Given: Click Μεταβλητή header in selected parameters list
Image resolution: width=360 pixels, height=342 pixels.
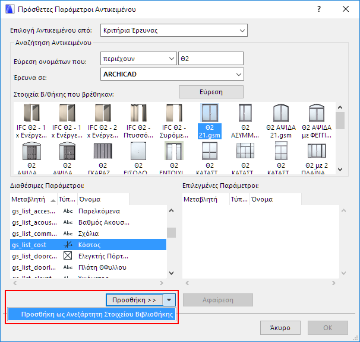Looking at the screenshot, I should (x=206, y=199).
